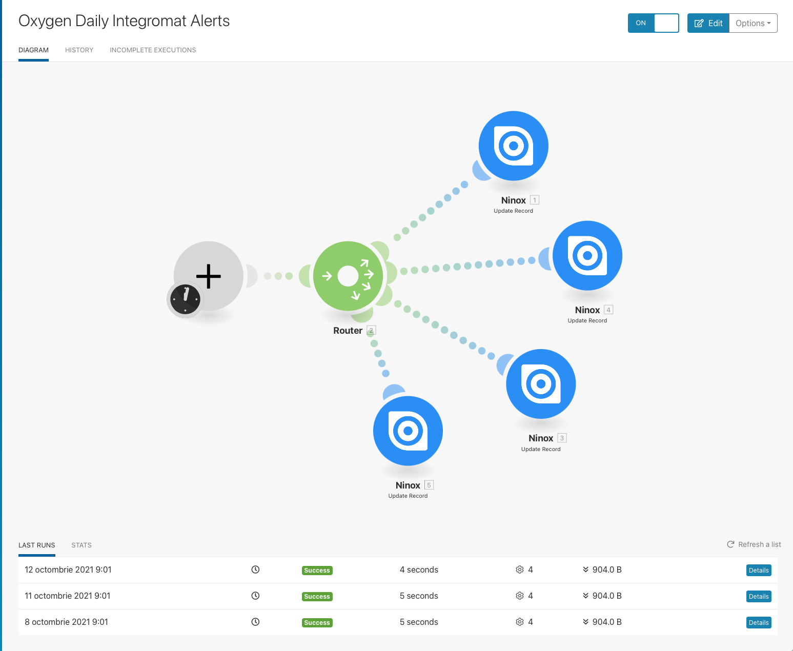Click Success badge of 12 octombrie run
Screen dimensions: 793x651
click(317, 571)
